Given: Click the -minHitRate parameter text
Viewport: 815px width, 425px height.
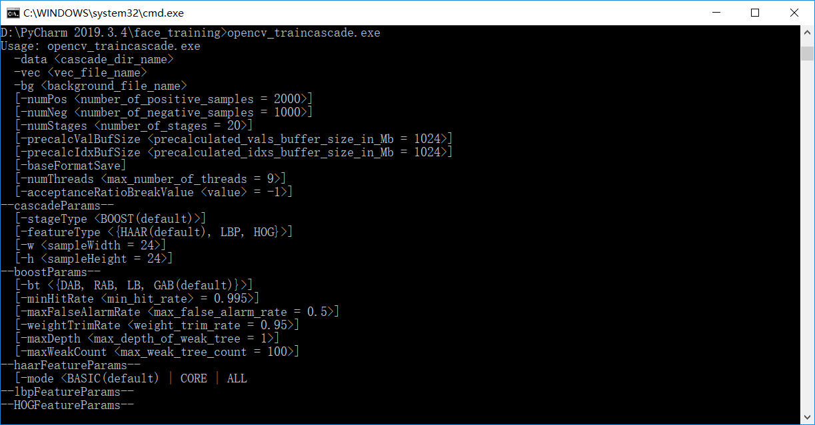Looking at the screenshot, I should [x=57, y=299].
